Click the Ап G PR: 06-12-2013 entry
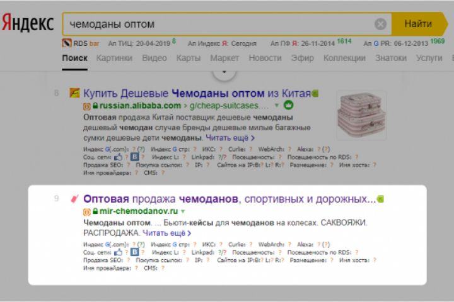This screenshot has width=454, height=302. pyautogui.click(x=404, y=43)
